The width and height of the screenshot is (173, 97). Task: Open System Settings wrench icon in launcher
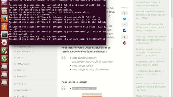coord(4,43)
